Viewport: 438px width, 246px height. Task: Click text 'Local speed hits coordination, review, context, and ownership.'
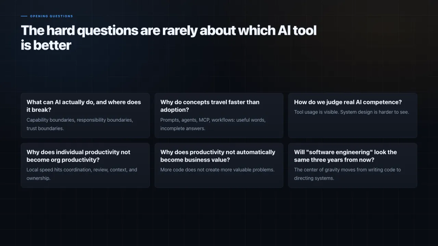tap(82, 174)
